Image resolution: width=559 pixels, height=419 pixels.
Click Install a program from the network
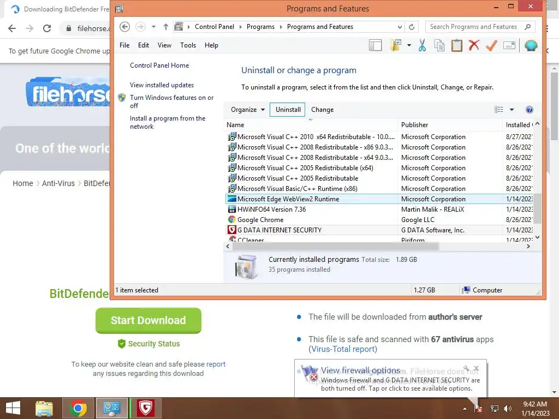(168, 122)
